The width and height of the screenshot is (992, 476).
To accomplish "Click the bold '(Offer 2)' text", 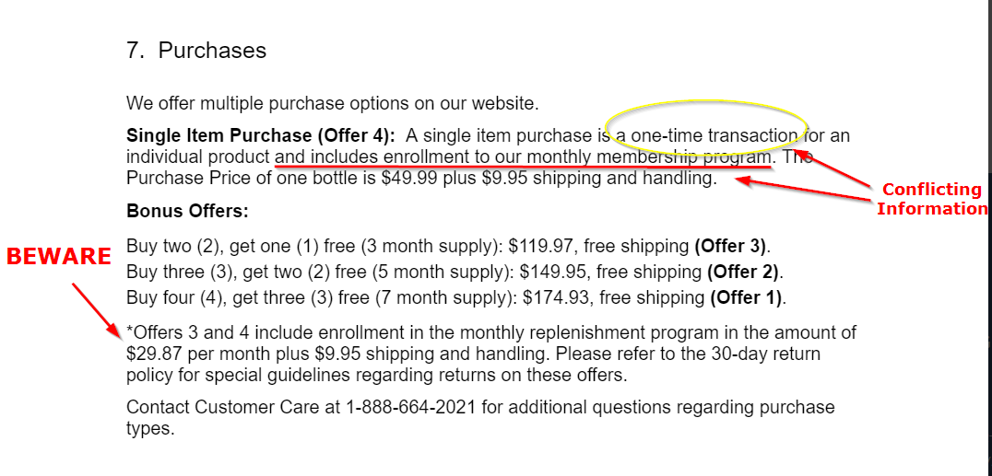I will 744,273.
